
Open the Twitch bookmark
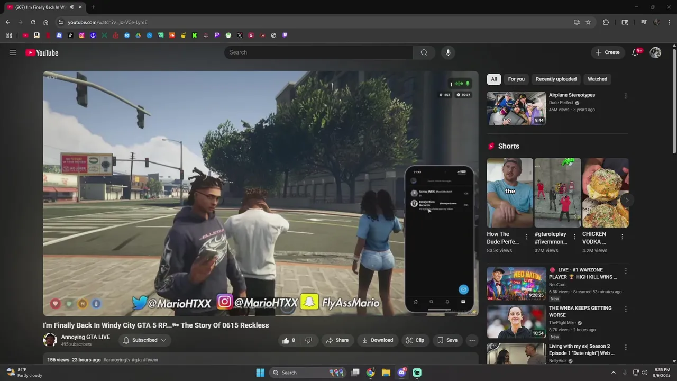[285, 35]
